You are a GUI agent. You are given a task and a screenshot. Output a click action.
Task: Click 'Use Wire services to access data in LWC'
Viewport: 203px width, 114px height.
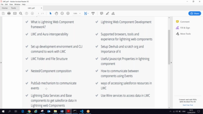click(125, 96)
